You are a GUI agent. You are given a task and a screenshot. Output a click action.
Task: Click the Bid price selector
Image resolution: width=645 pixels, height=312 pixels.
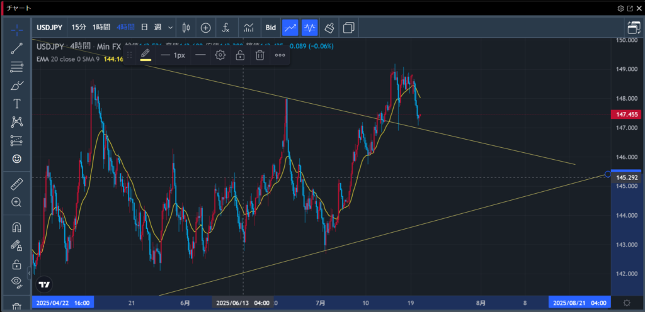click(271, 28)
